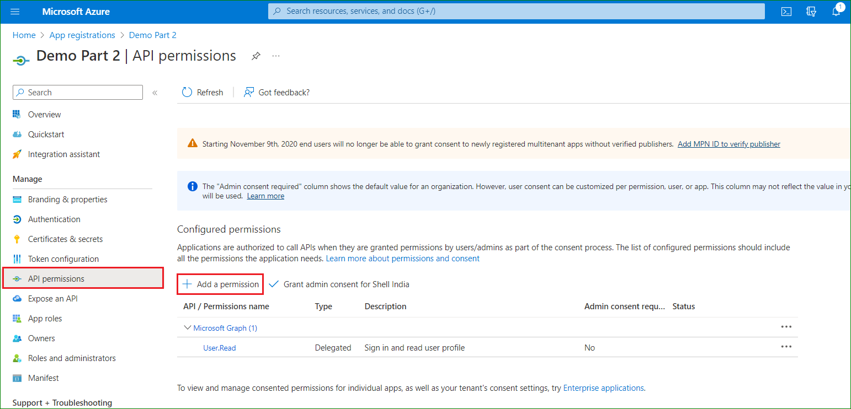
Task: Click the Microsoft Azure logo text
Action: 76,12
